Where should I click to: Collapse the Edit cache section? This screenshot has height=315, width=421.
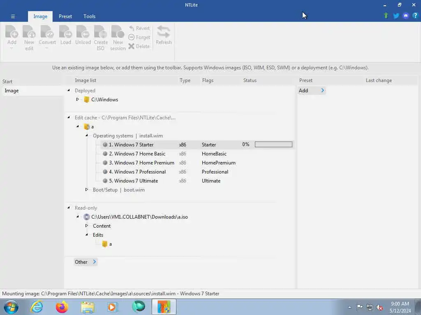[x=69, y=117]
